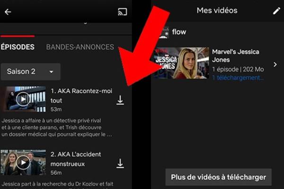Click the Mes vidéos header title
The width and height of the screenshot is (284, 189).
[217, 10]
